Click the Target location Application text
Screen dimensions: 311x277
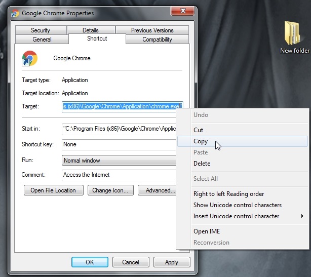coord(75,93)
